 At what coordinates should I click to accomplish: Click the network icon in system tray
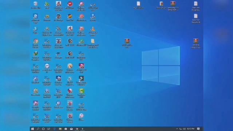[x=181, y=129]
